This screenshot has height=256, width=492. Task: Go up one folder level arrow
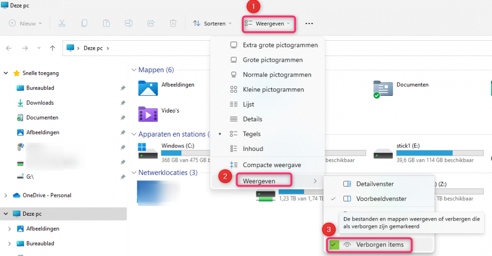click(53, 48)
